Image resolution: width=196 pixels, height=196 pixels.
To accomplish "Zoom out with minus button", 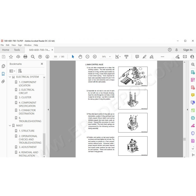I will point(87,57).
